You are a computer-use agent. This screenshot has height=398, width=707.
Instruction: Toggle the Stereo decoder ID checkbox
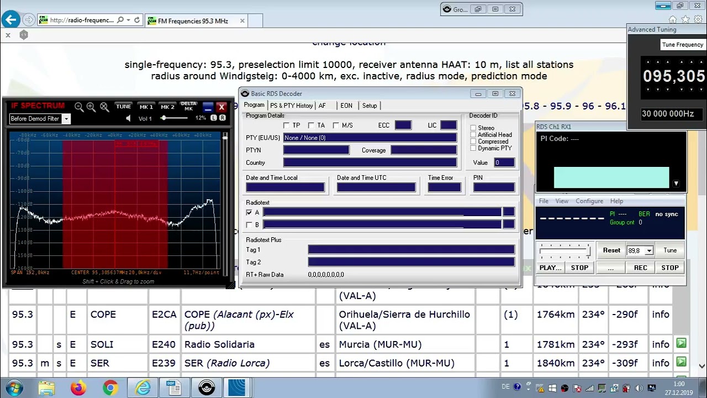(473, 128)
